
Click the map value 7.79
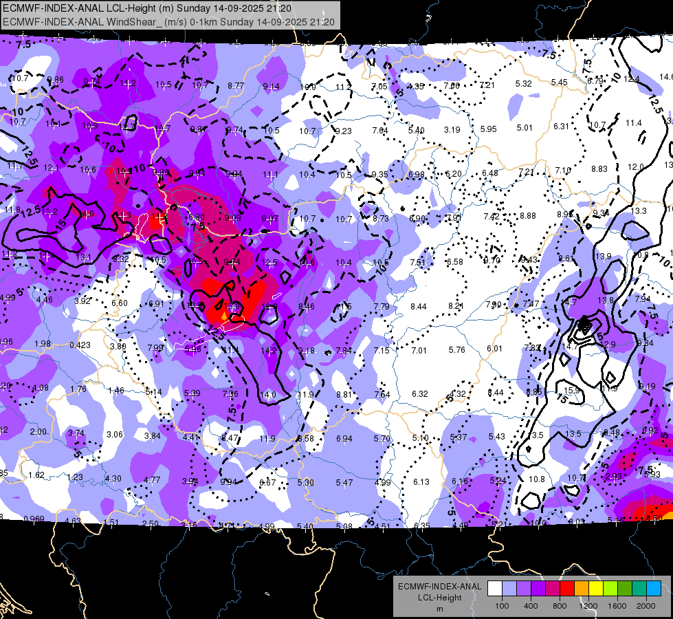[381, 306]
